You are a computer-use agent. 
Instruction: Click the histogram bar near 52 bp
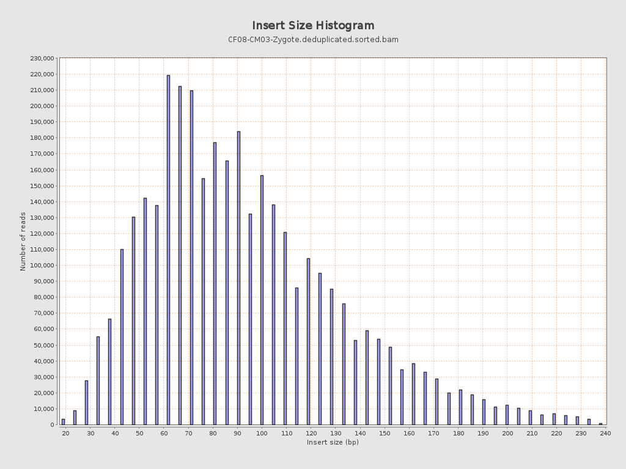point(145,311)
